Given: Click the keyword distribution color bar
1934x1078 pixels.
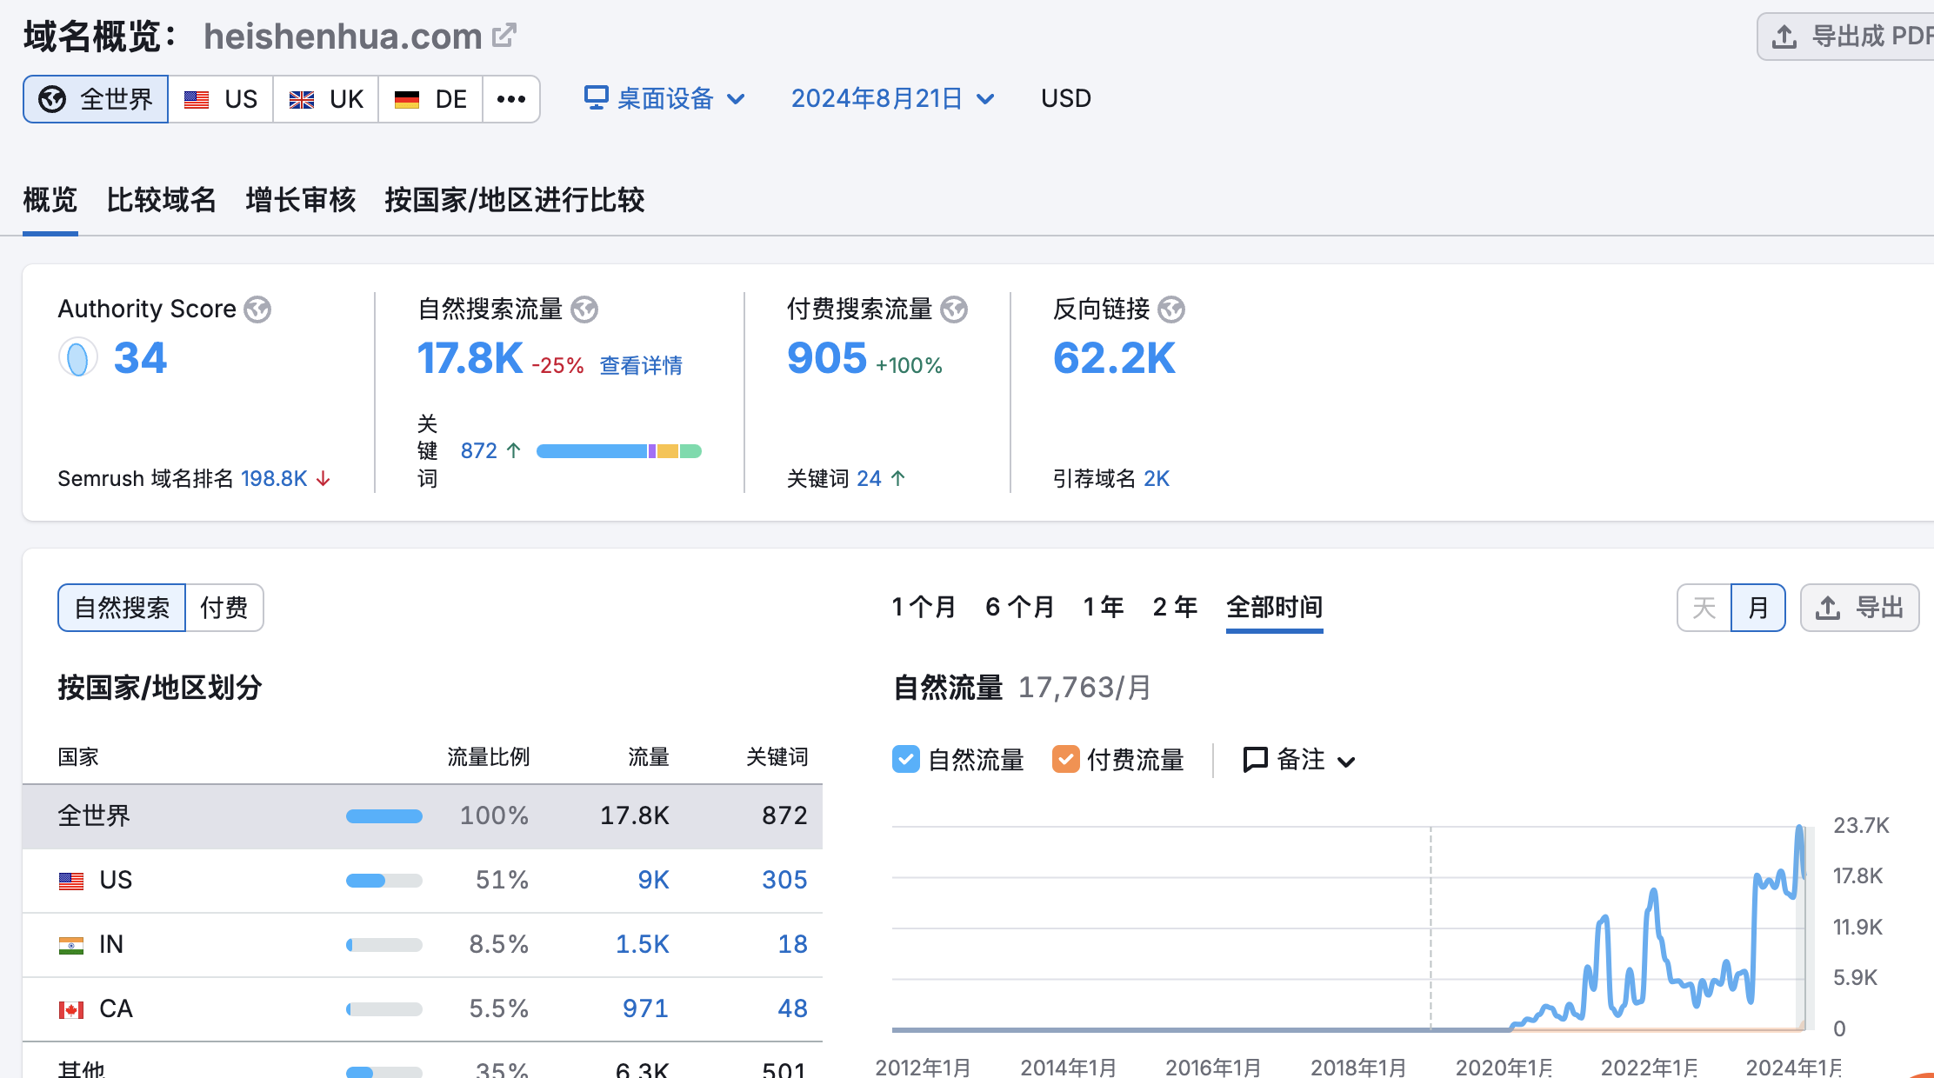Looking at the screenshot, I should (618, 451).
